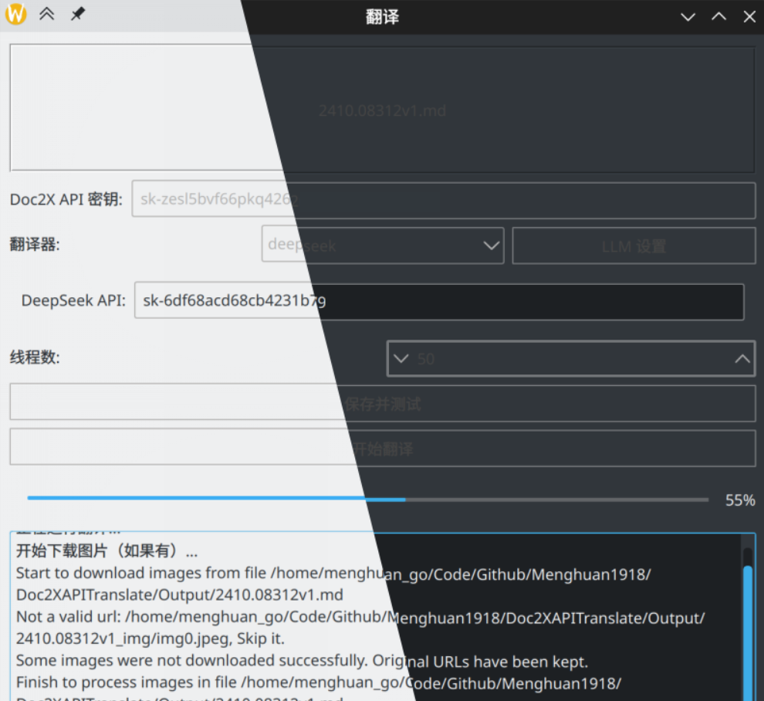Minimize window with down chevron icon
Viewport: 764px width, 701px height.
coord(688,17)
